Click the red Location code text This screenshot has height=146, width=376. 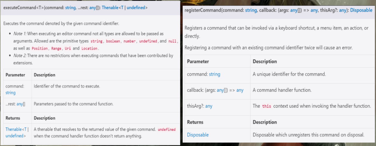(89, 48)
